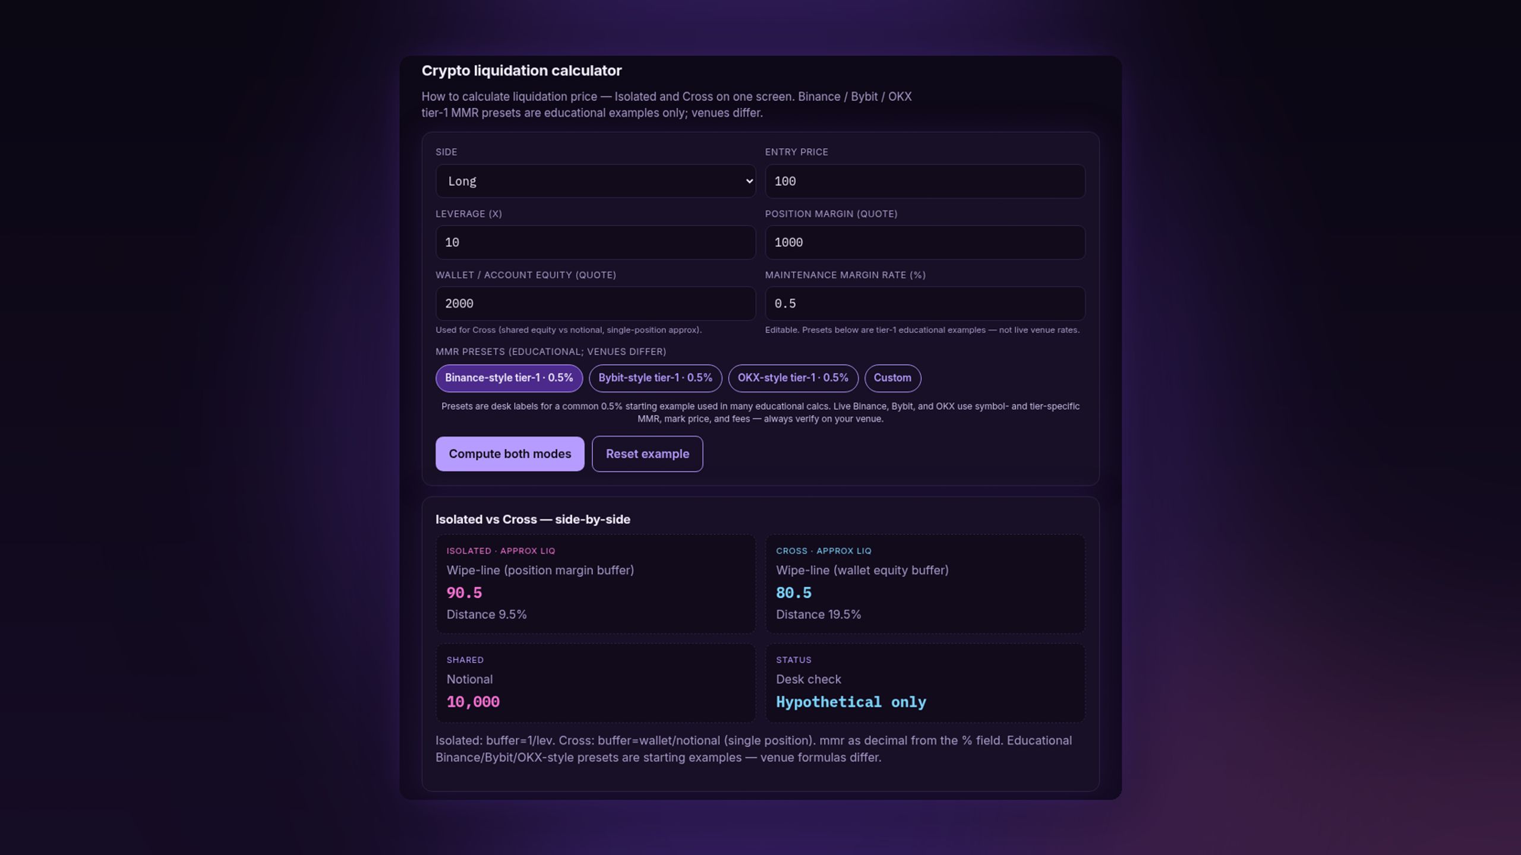Image resolution: width=1521 pixels, height=855 pixels.
Task: Click Isolated vs Cross side-by-side heading
Action: point(532,520)
